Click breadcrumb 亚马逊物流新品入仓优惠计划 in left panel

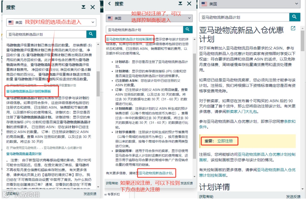pyautogui.click(x=63, y=148)
